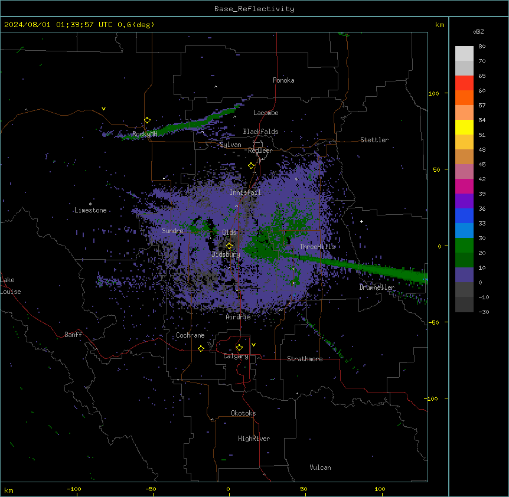
Task: Select the Olds label
Action: pos(229,233)
